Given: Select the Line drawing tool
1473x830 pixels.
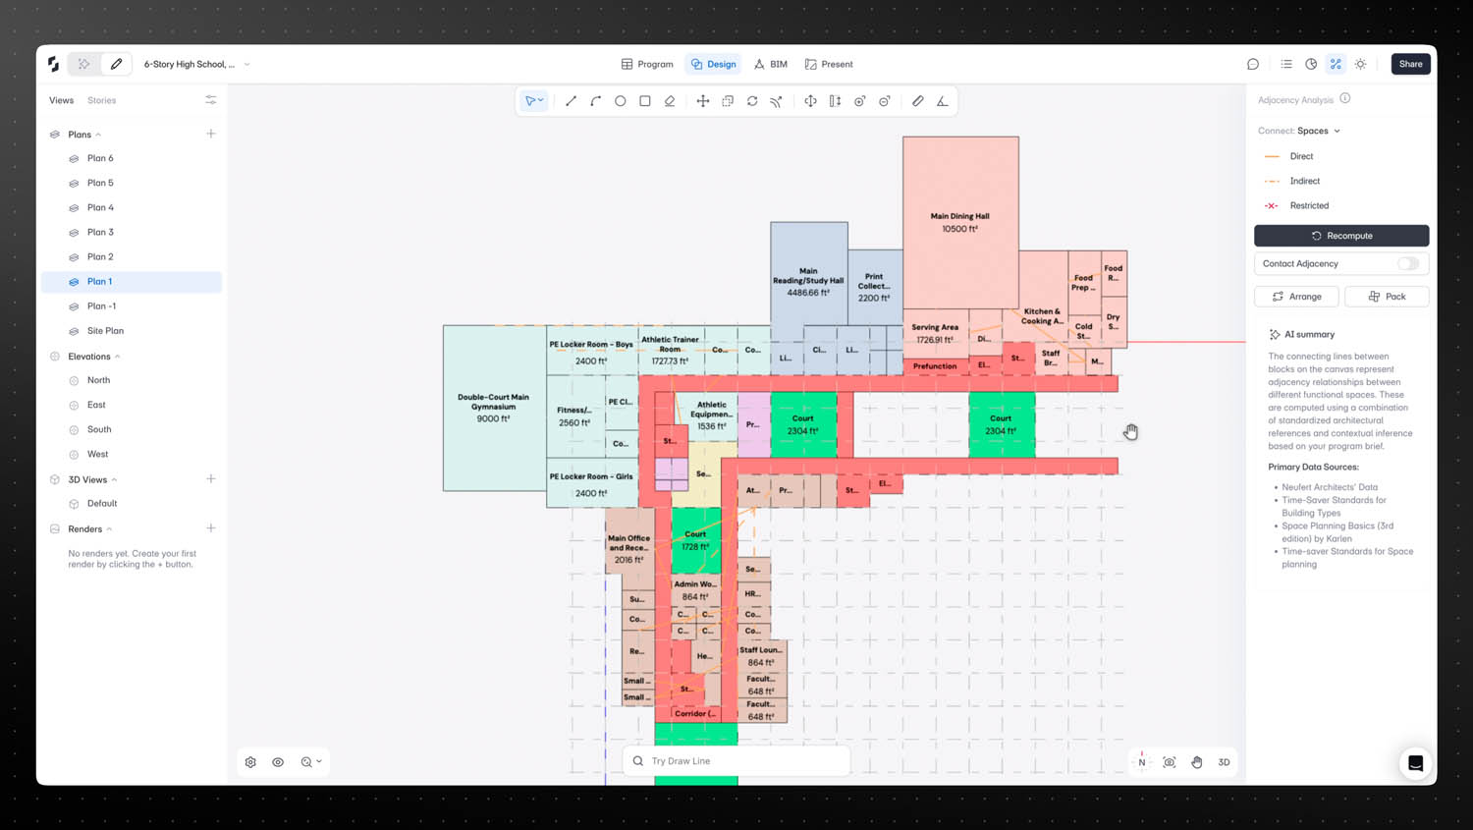Looking at the screenshot, I should 571,101.
